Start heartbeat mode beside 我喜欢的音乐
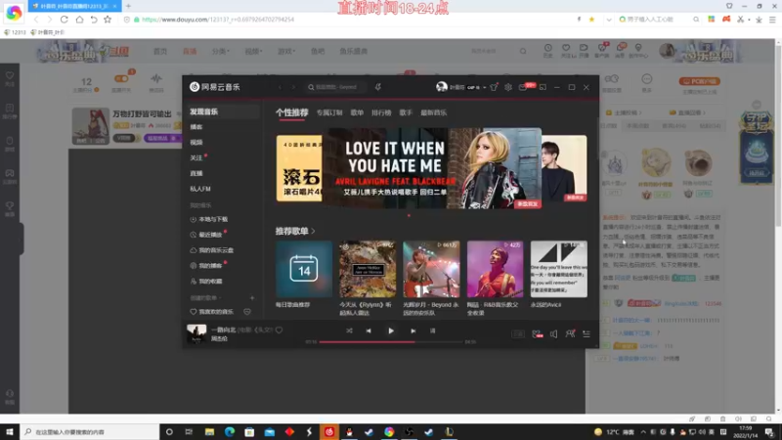 [x=247, y=312]
